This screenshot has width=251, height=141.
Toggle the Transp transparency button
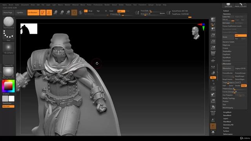213,120
